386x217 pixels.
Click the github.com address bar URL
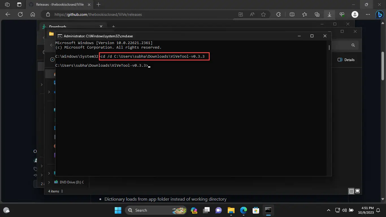98,14
